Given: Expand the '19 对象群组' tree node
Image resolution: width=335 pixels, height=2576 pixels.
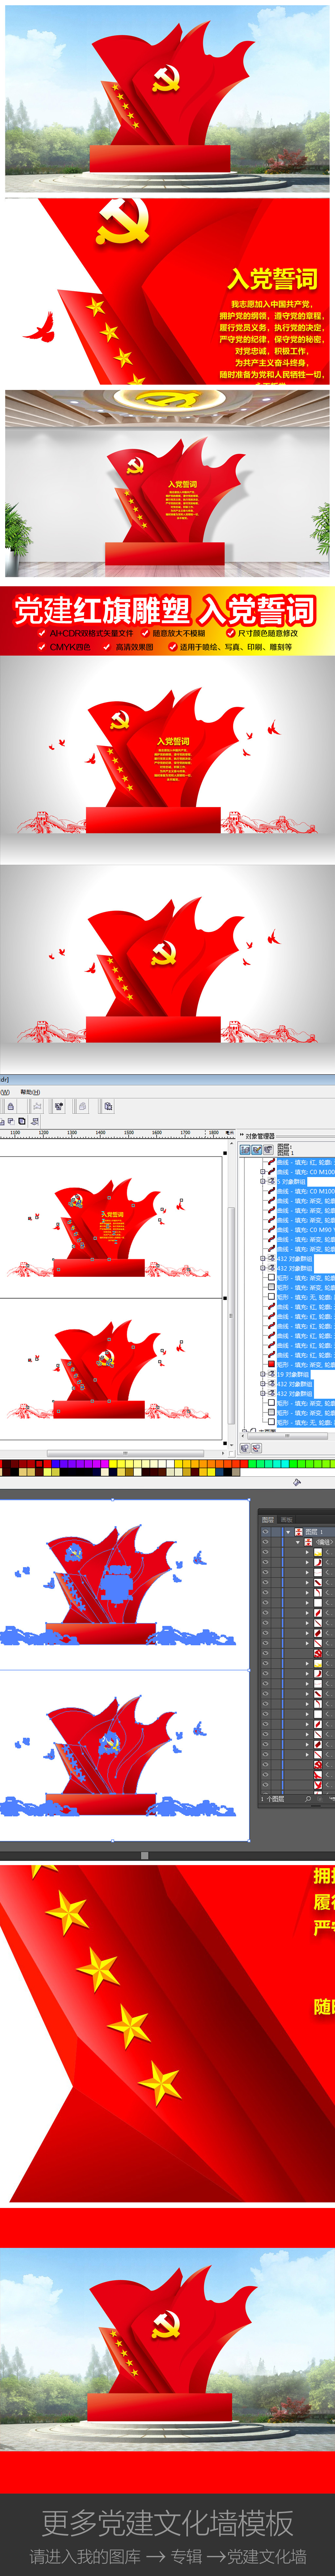Looking at the screenshot, I should point(263,1374).
